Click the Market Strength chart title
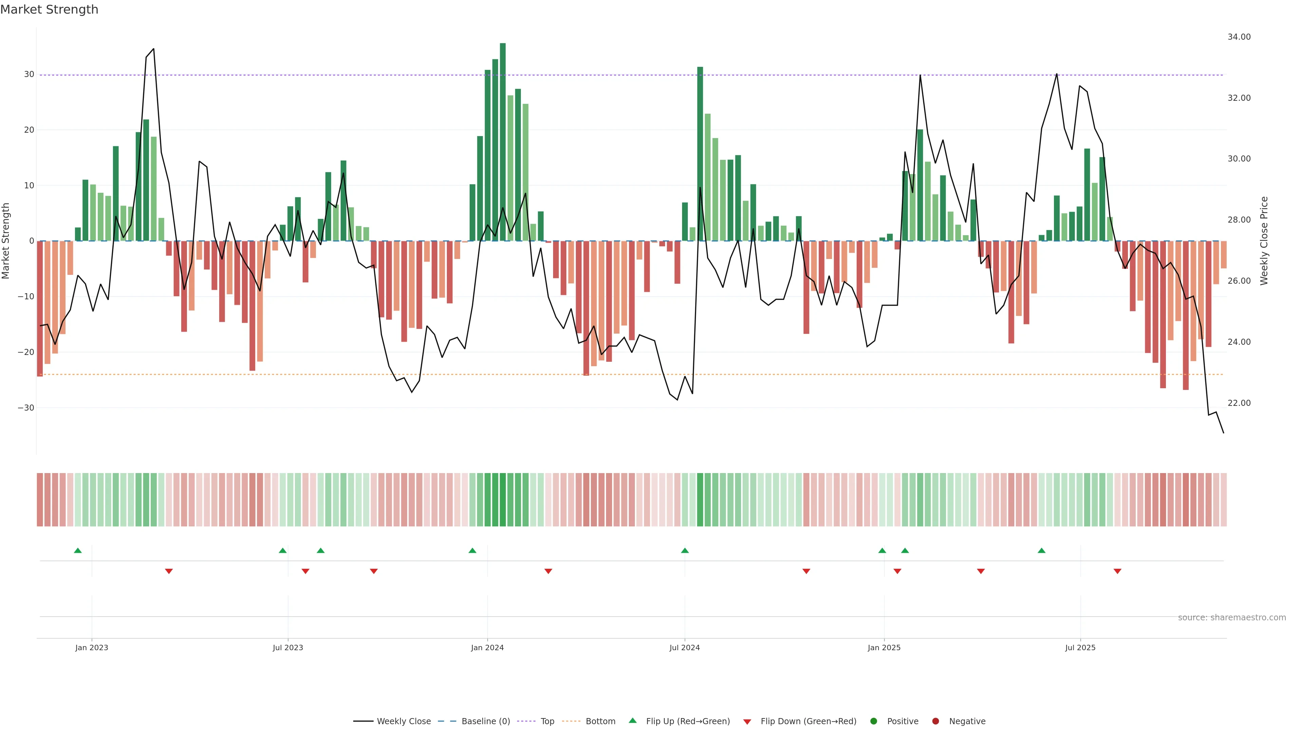The width and height of the screenshot is (1303, 733). [x=49, y=10]
